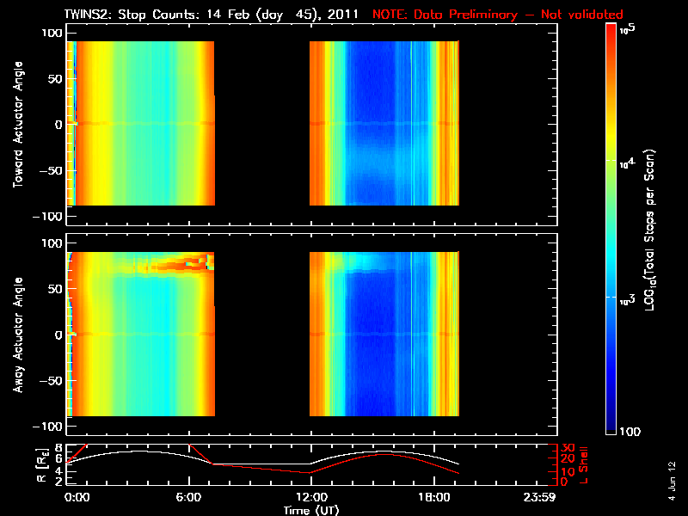
Task: Select the "Away Actuator Angle" axis label
Action: pos(18,335)
